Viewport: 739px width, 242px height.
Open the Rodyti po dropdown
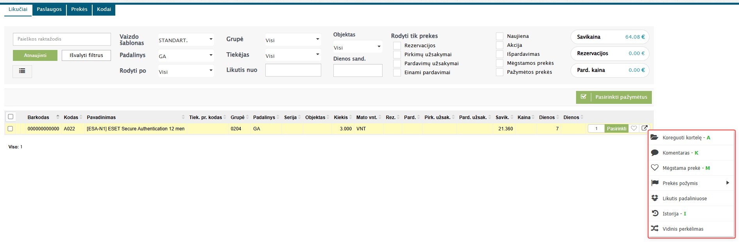coord(186,71)
